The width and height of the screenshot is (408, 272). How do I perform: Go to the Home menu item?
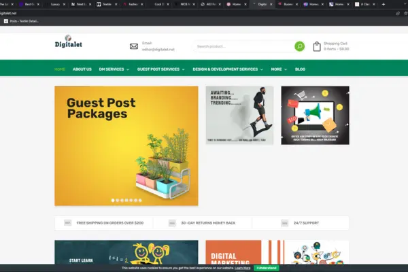(60, 69)
